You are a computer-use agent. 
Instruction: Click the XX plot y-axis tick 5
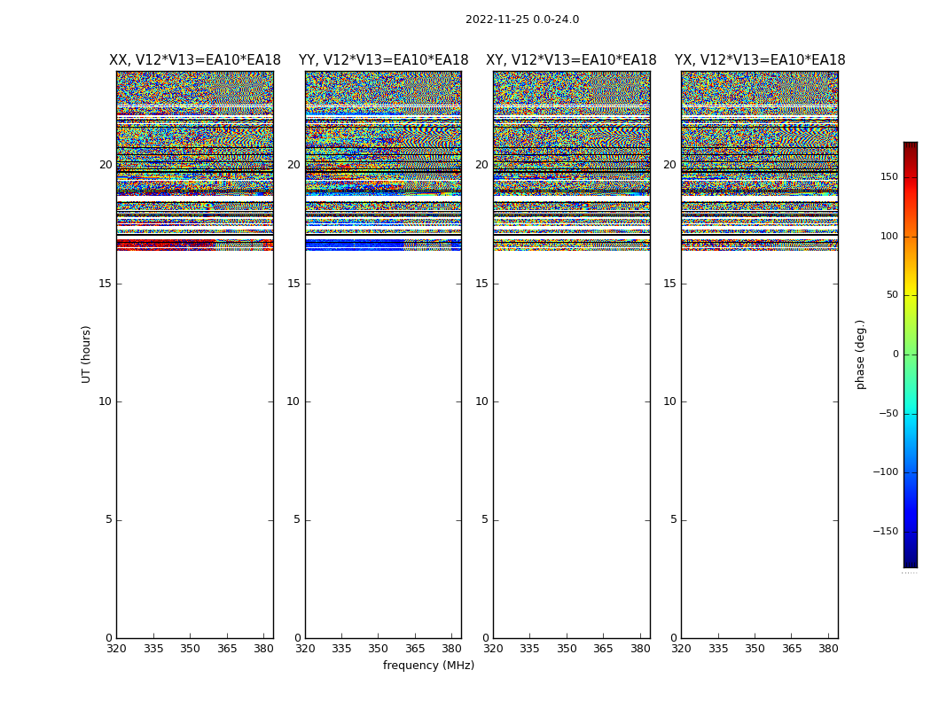click(x=109, y=519)
